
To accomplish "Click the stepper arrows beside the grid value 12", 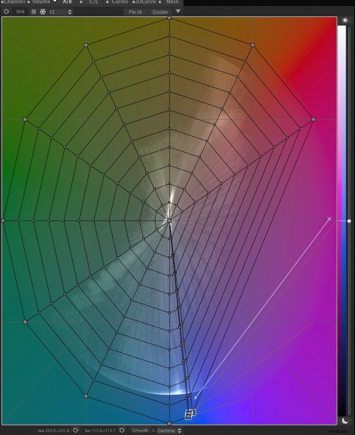I will pyautogui.click(x=70, y=12).
